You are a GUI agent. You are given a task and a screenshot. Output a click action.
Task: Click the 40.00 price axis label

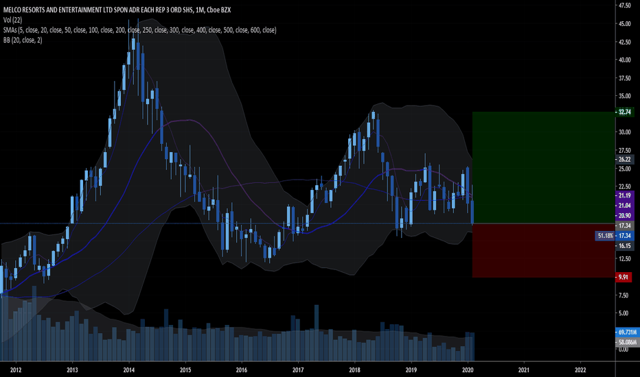click(x=625, y=60)
